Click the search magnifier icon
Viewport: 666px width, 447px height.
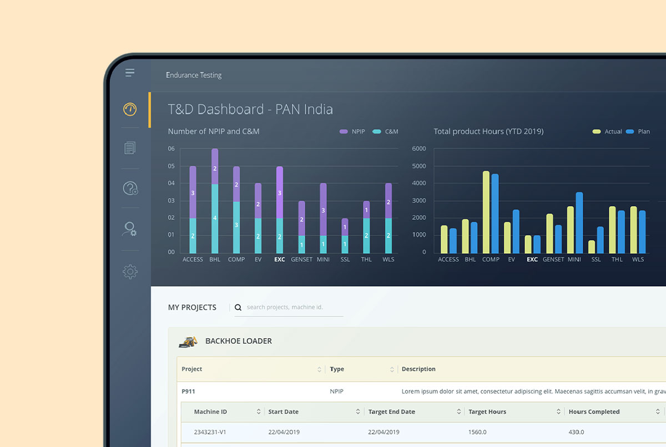click(x=238, y=307)
